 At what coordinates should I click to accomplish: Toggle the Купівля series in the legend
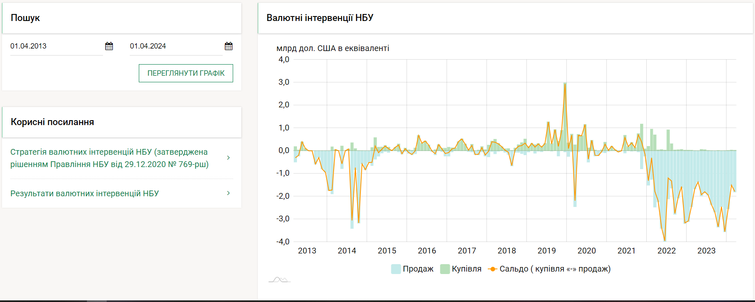coord(461,269)
